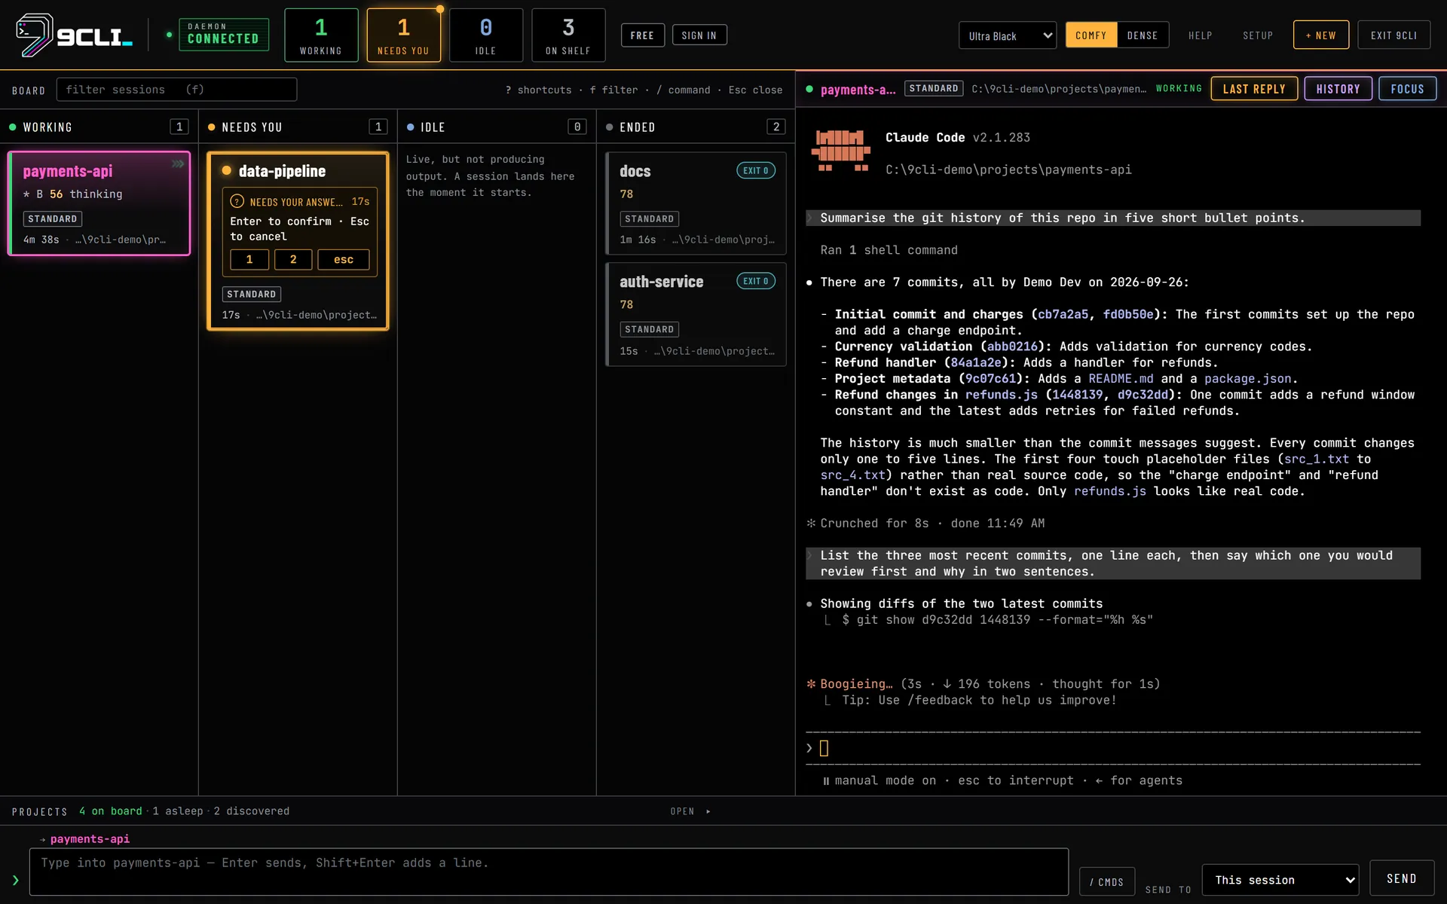Click the '4 on board' projects count
Viewport: 1447px width, 904px height.
click(x=111, y=811)
